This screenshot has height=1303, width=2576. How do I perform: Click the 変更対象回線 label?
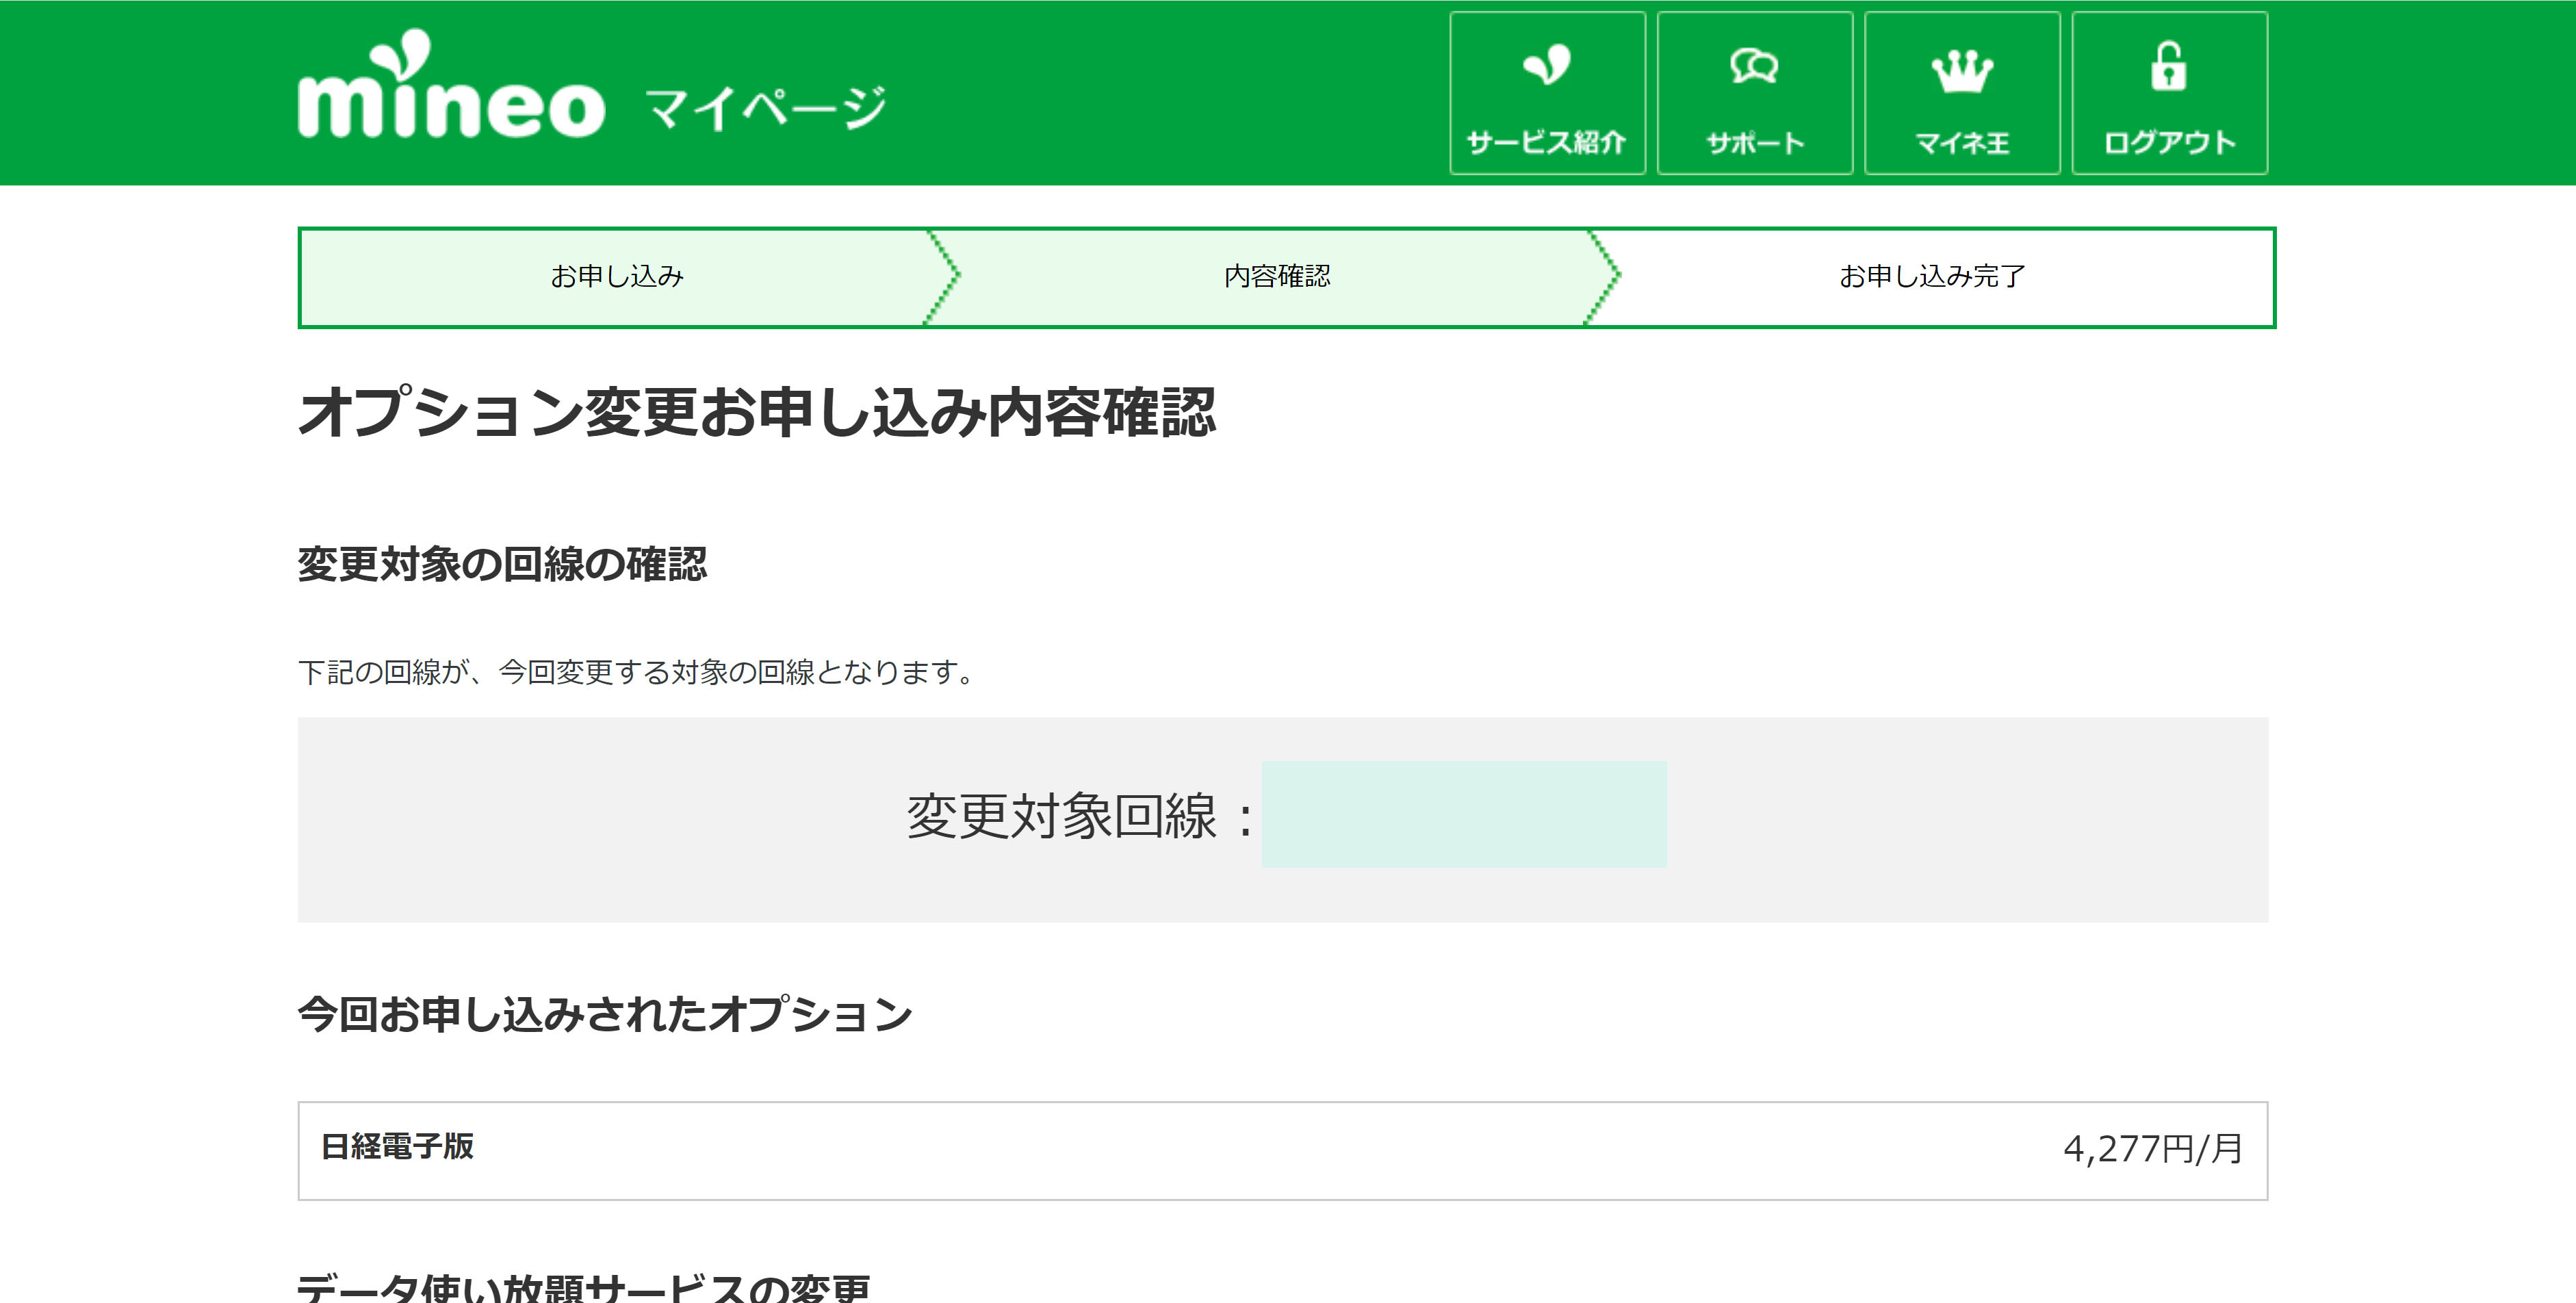[1061, 816]
